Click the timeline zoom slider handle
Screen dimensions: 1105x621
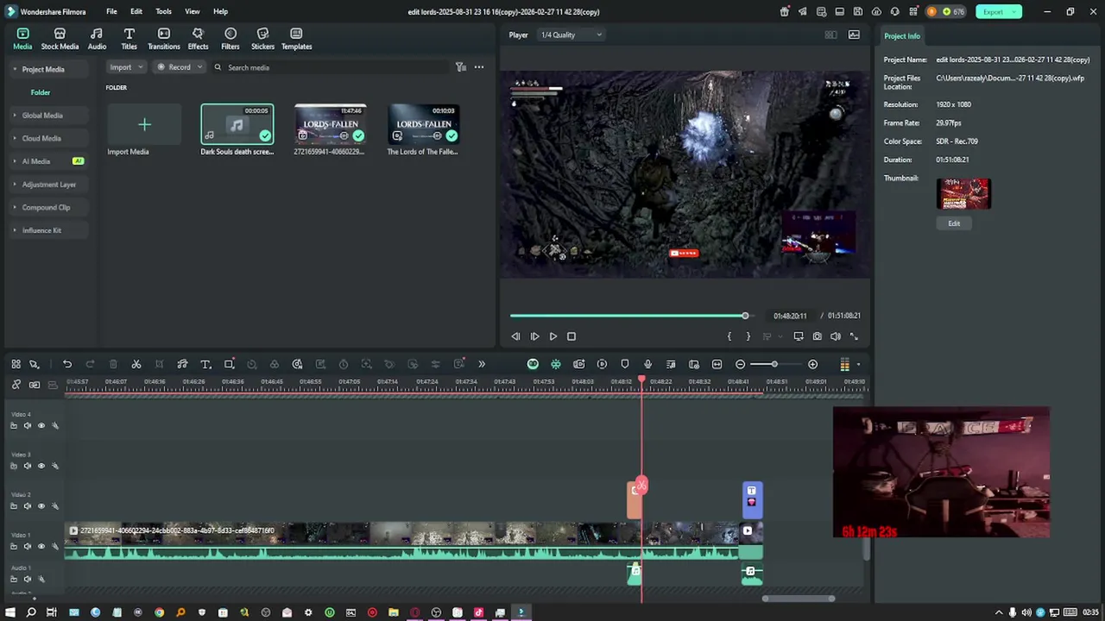(774, 364)
